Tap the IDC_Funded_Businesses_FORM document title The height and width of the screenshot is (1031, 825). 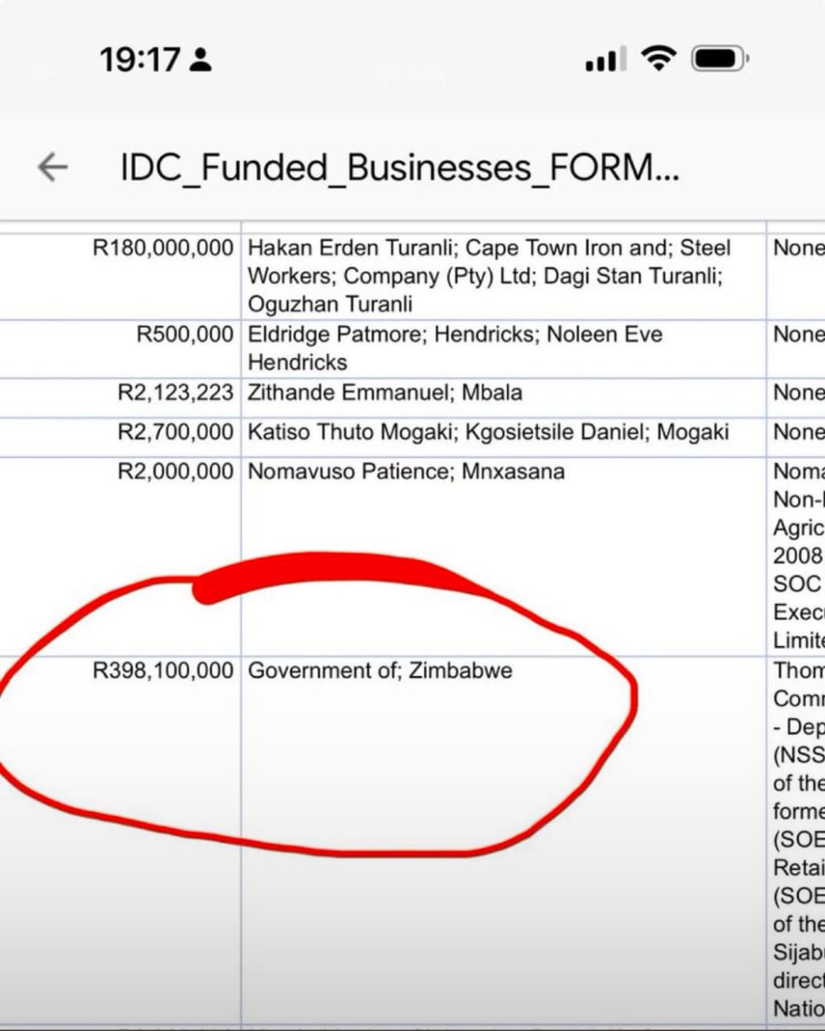[x=400, y=168]
